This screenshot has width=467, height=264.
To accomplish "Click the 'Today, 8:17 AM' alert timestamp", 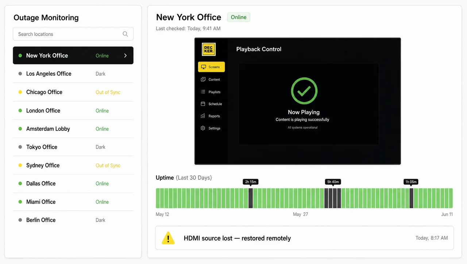I will click(x=432, y=238).
